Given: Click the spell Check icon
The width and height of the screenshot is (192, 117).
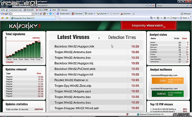Looking at the screenshot, I should [x=86, y=14].
